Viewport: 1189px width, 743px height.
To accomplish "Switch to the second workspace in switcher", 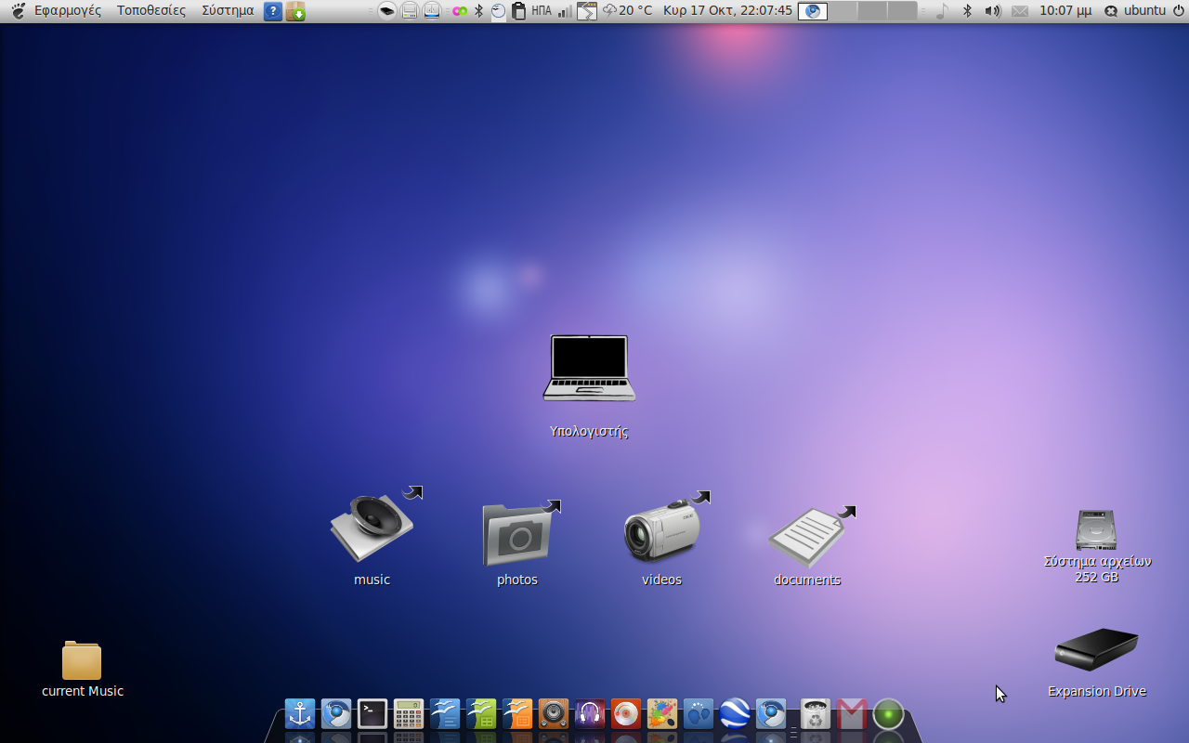I will pyautogui.click(x=843, y=11).
